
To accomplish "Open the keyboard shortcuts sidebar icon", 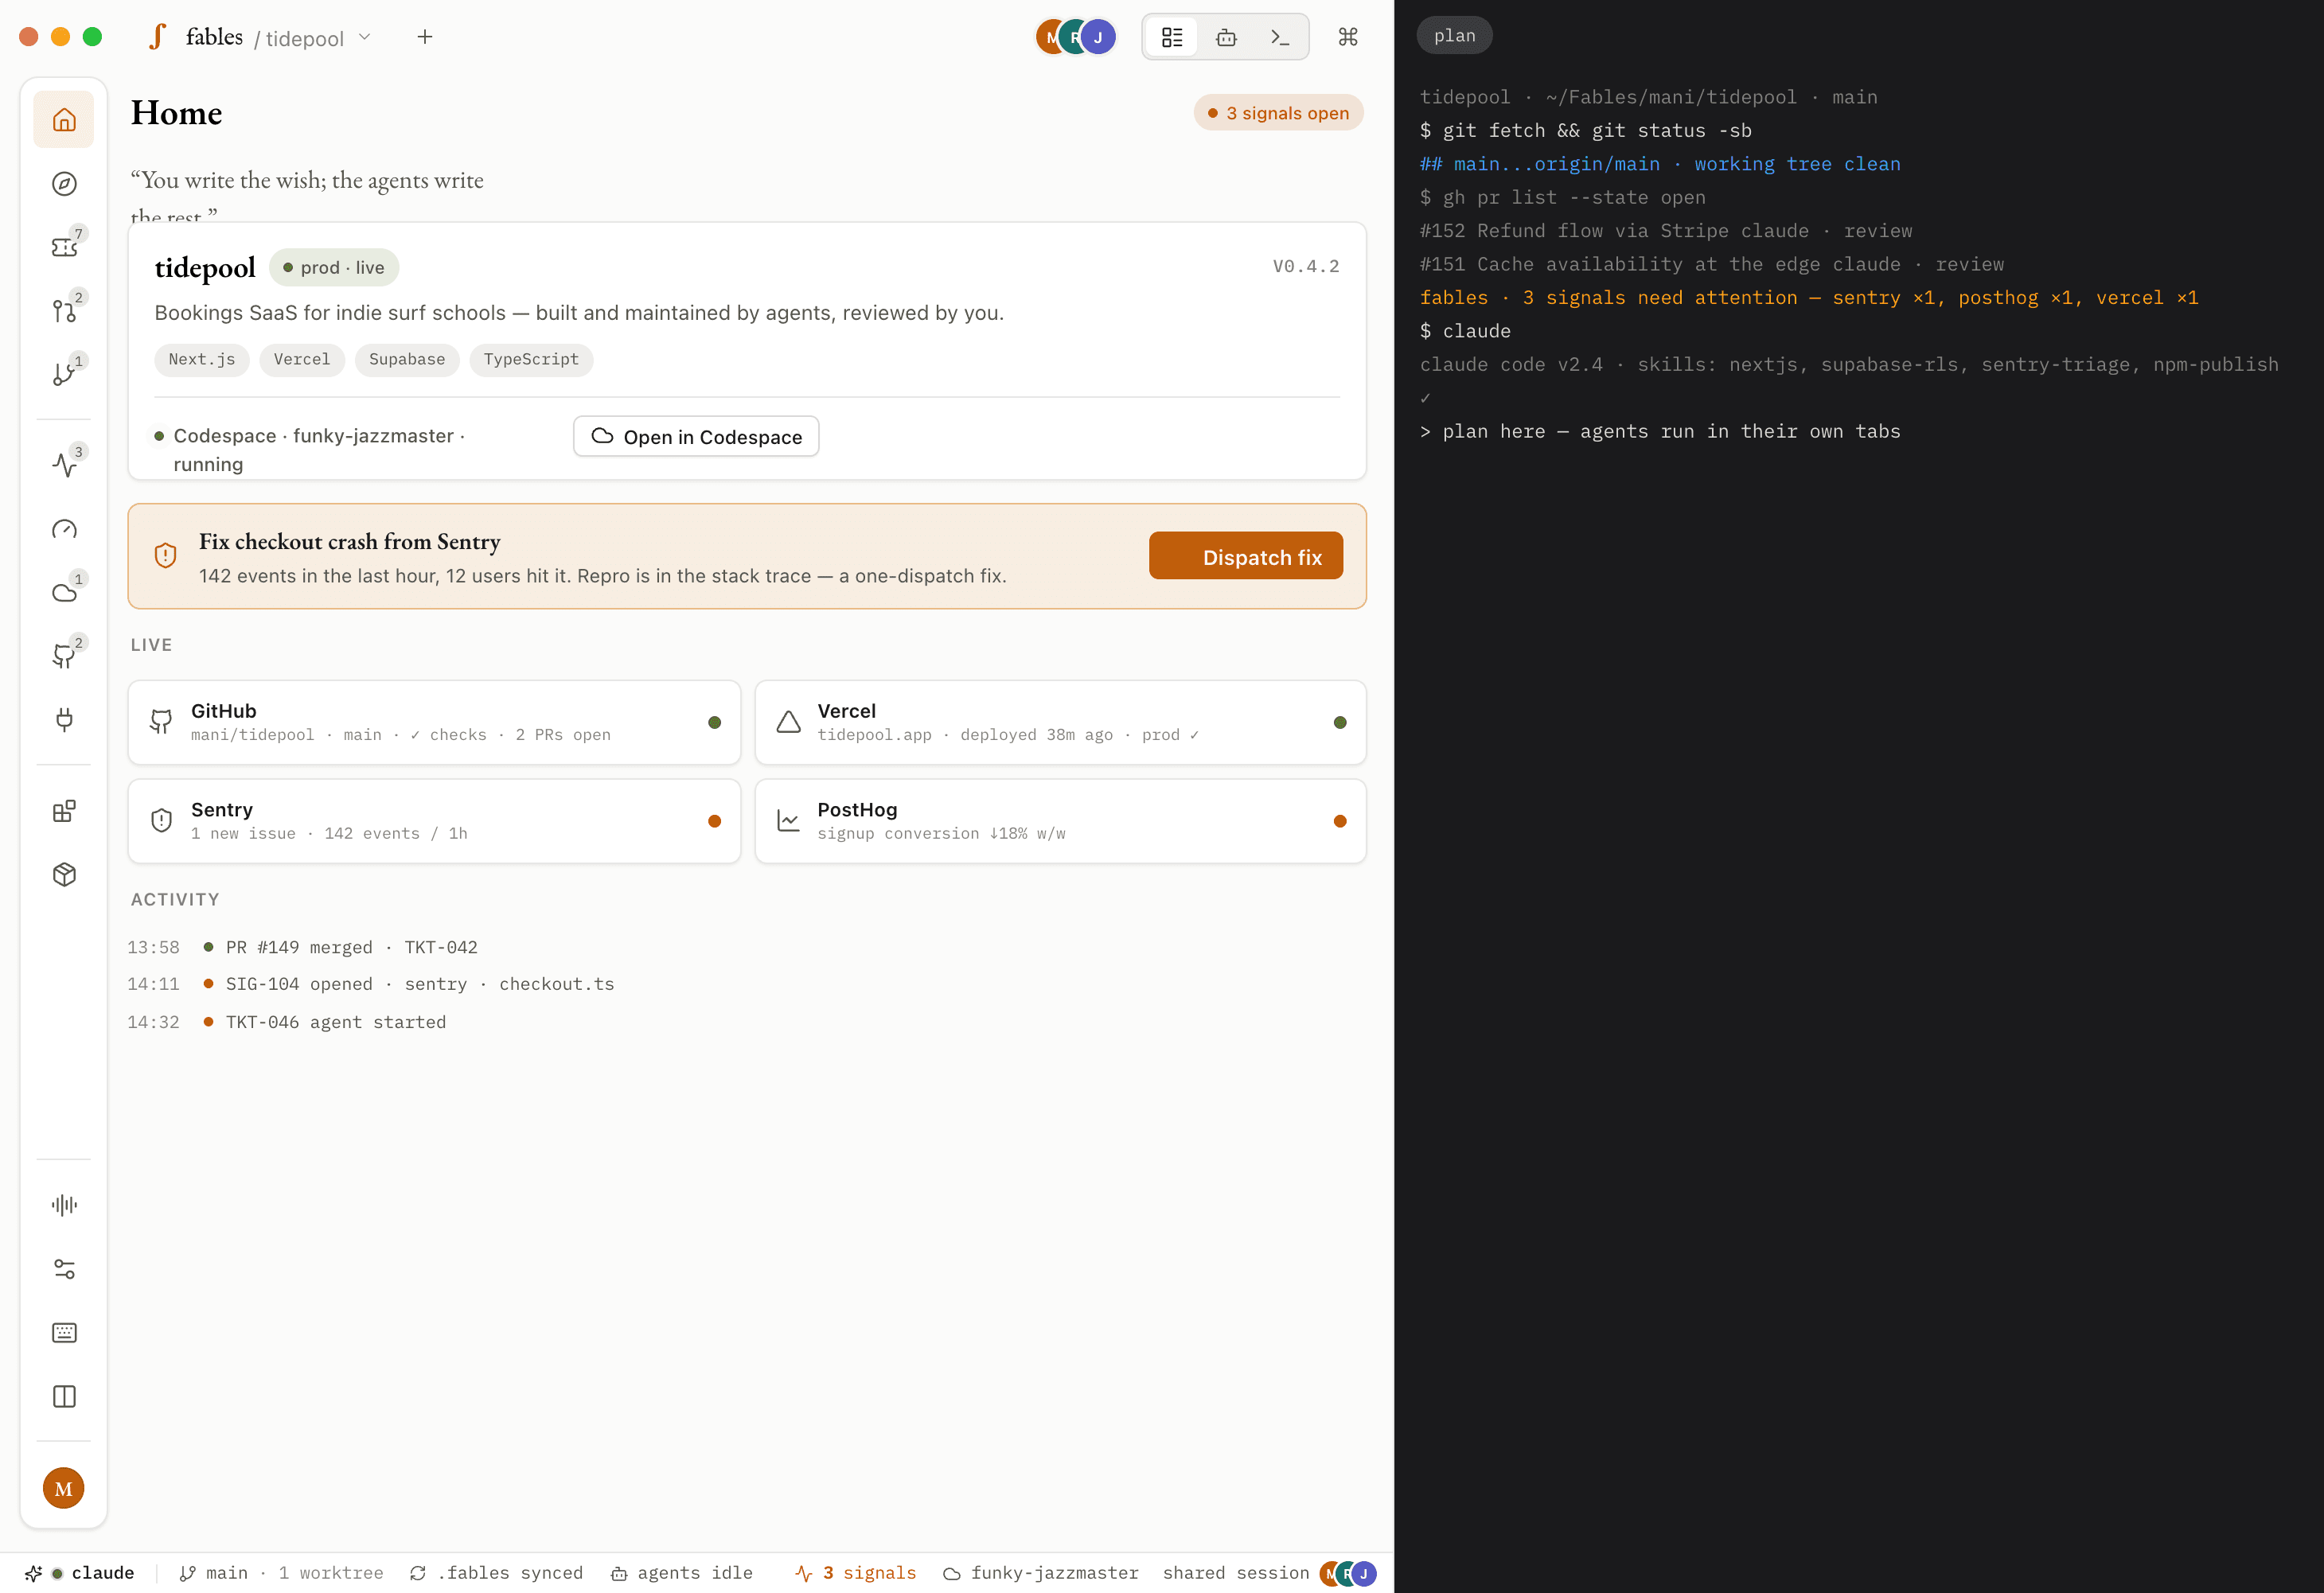I will [x=64, y=1333].
